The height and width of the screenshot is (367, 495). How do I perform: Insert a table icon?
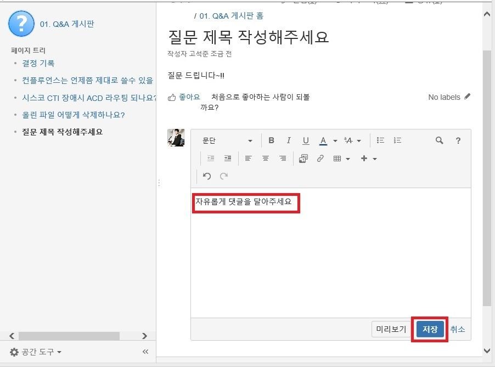click(x=337, y=159)
